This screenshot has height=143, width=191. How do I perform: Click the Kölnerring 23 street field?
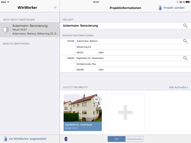coord(132,47)
